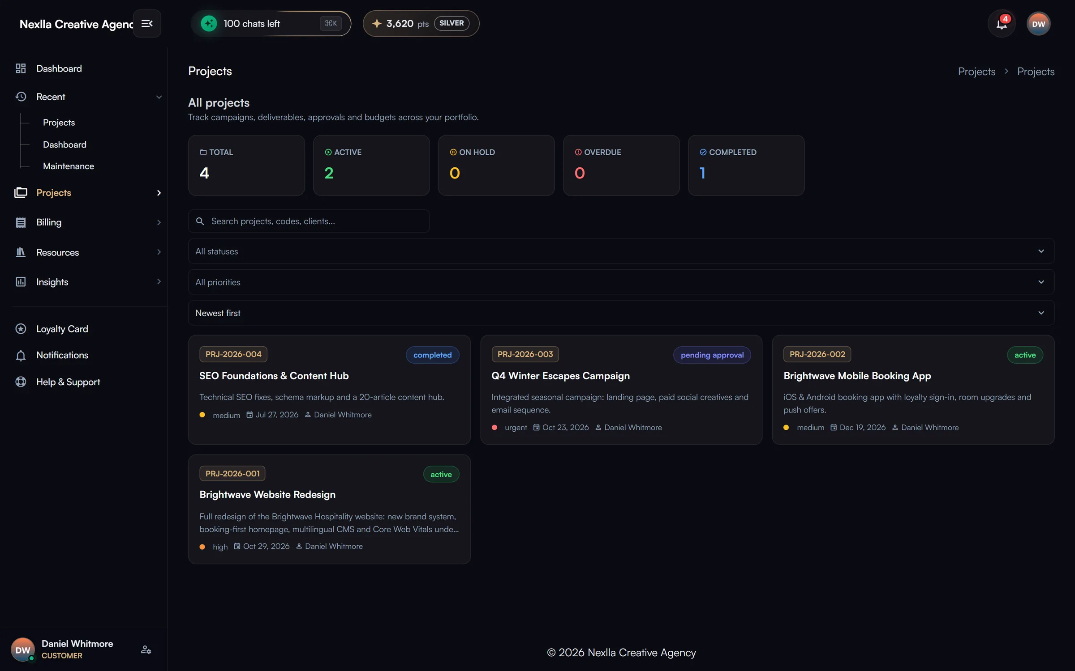The width and height of the screenshot is (1075, 671).
Task: Collapse the Recent section chevron
Action: 159,97
